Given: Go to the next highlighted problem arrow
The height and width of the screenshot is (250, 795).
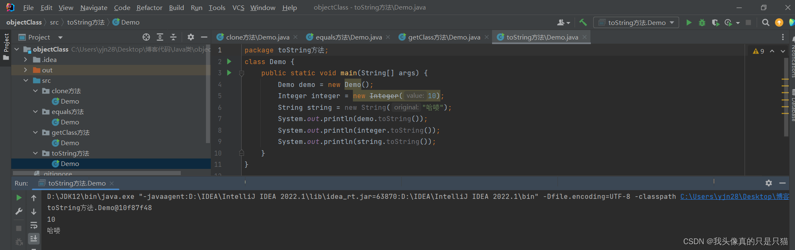Looking at the screenshot, I should click(783, 51).
